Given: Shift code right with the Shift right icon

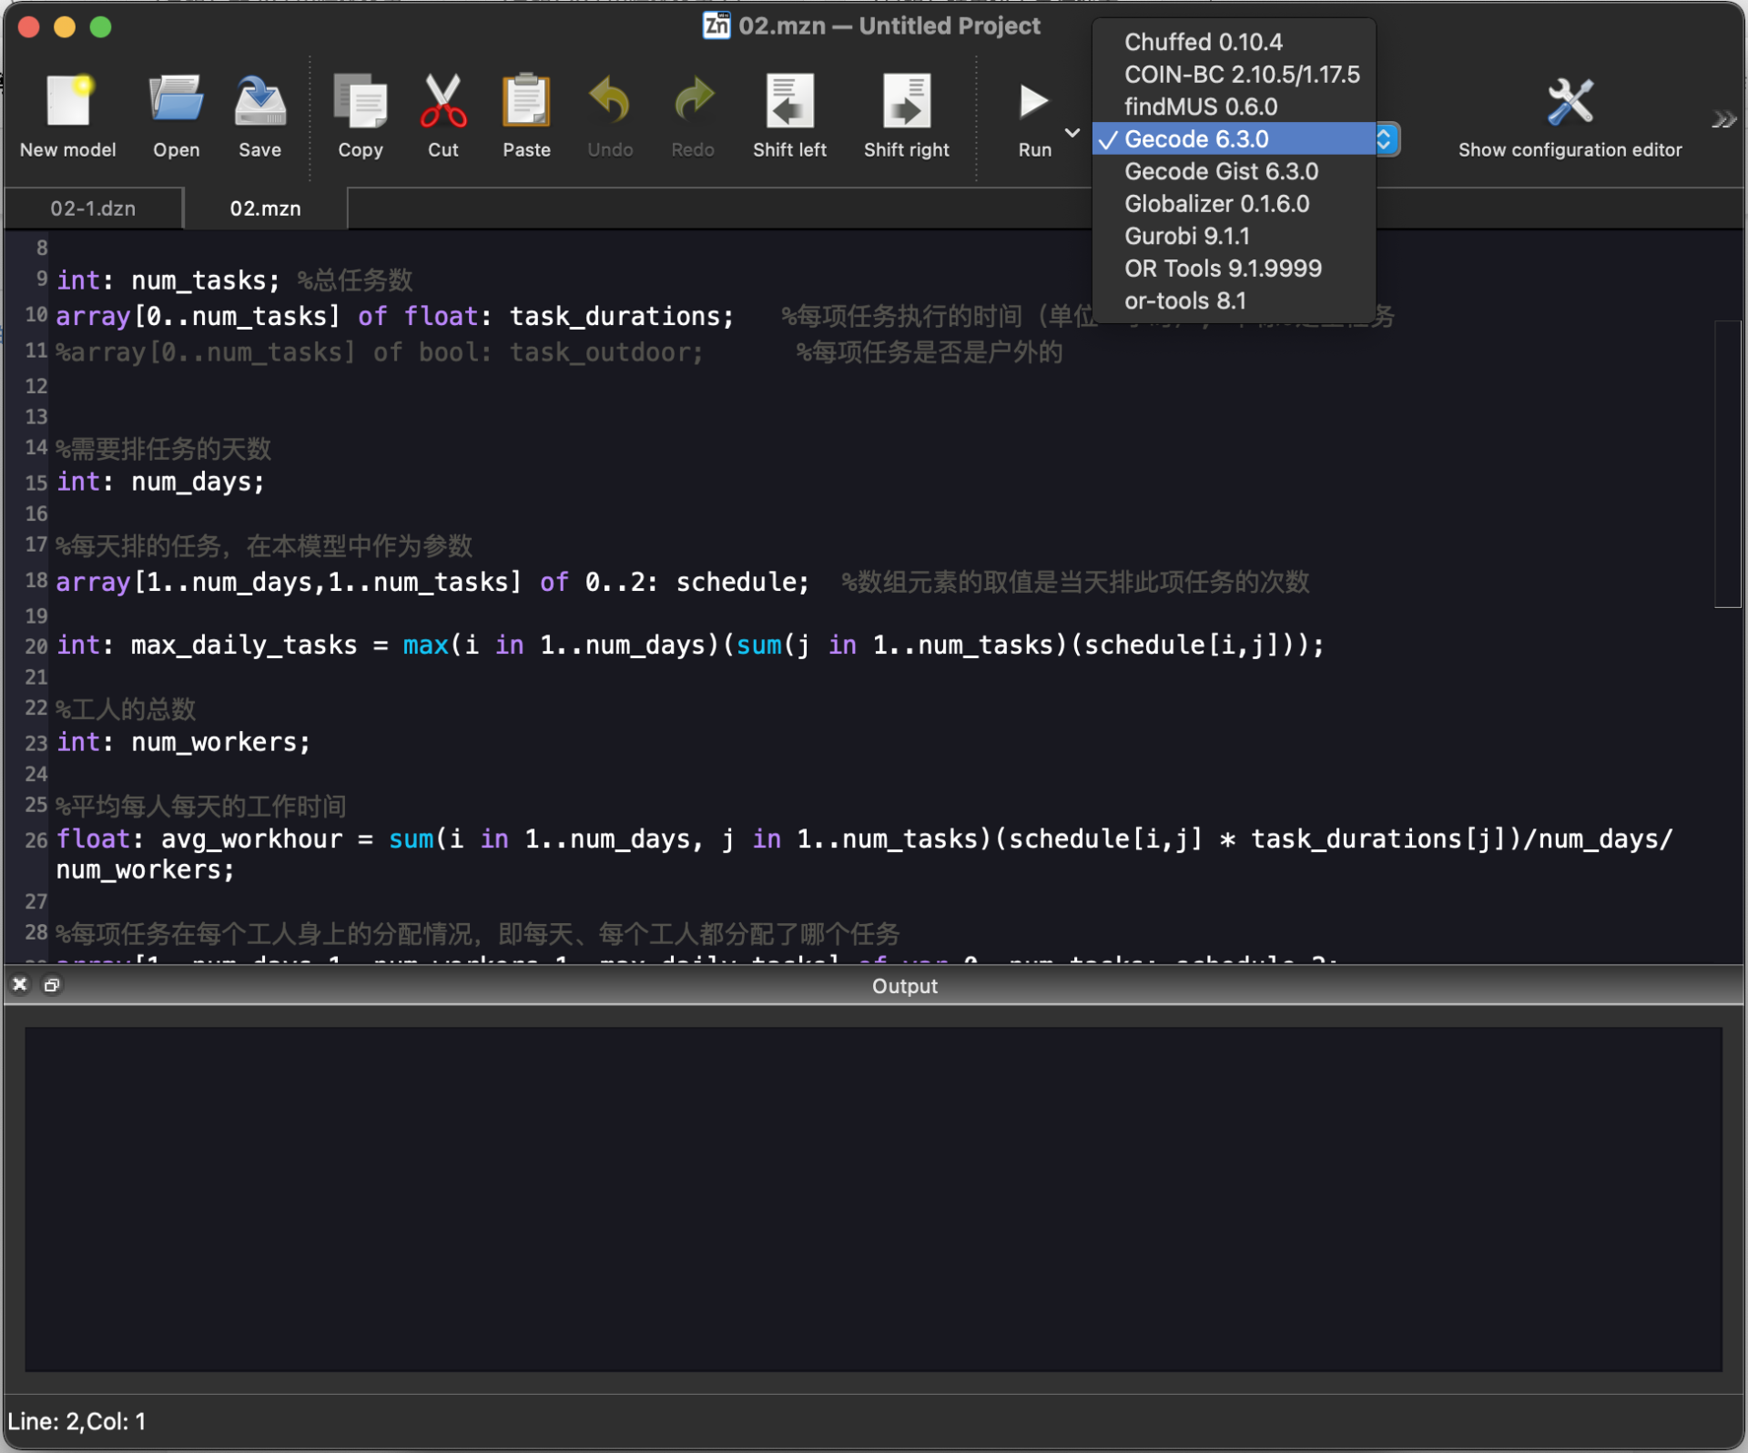Looking at the screenshot, I should [x=906, y=101].
